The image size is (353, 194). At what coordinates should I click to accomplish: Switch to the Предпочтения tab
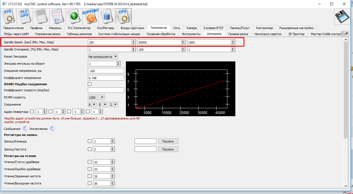[13, 28]
